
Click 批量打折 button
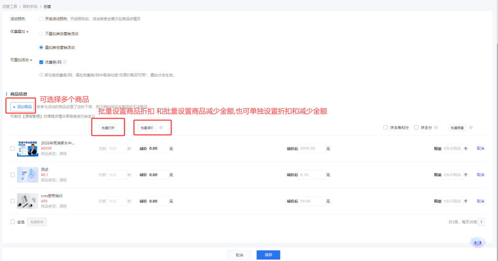point(108,128)
